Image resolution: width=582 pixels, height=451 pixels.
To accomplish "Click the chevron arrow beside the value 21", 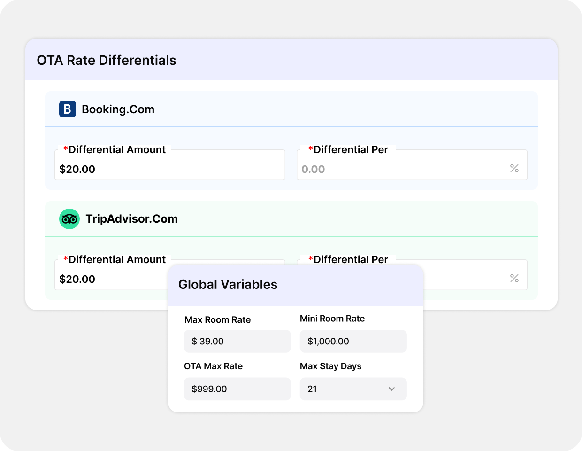I will pyautogui.click(x=391, y=389).
